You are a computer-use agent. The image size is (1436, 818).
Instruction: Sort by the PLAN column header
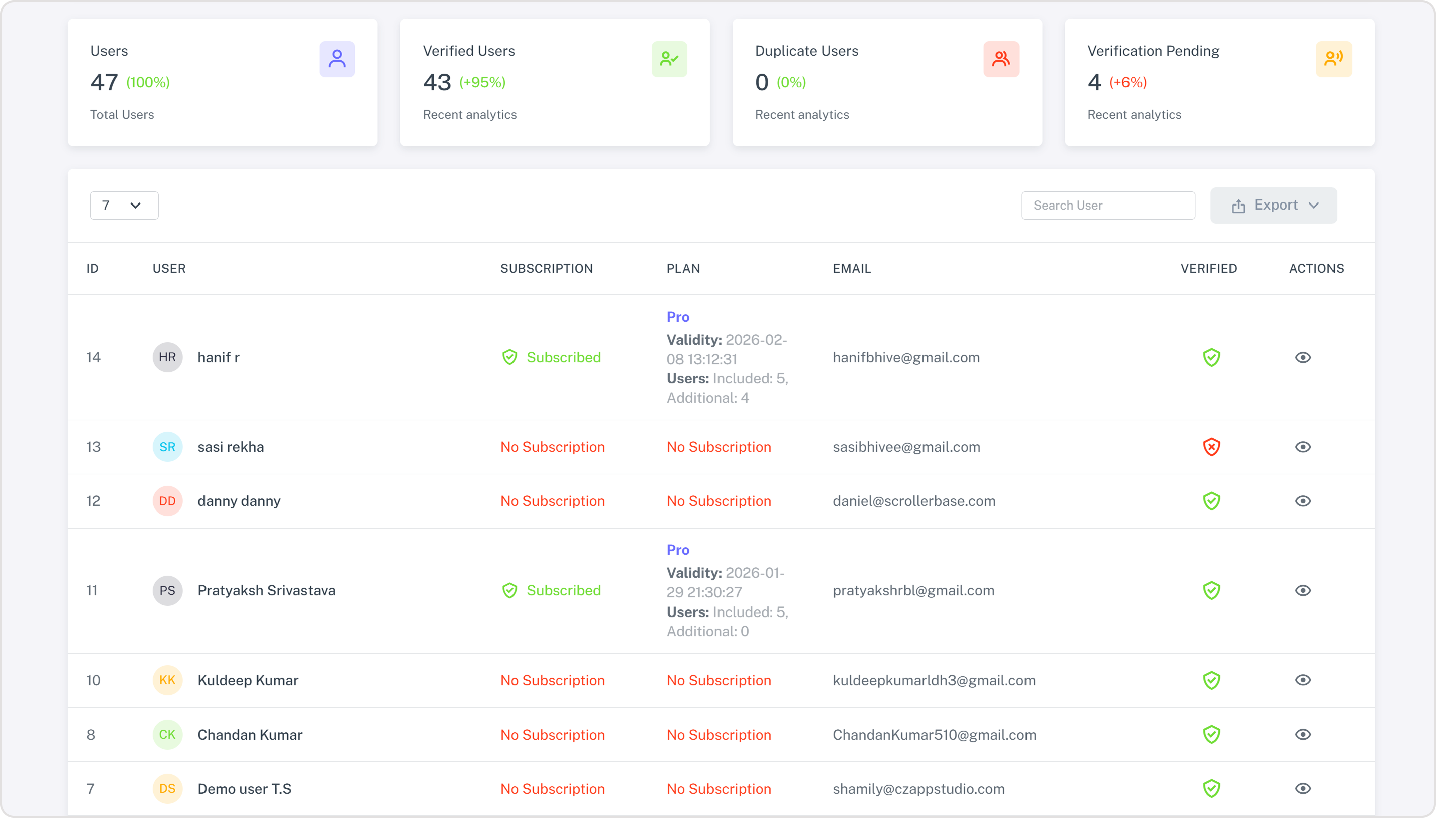(683, 268)
